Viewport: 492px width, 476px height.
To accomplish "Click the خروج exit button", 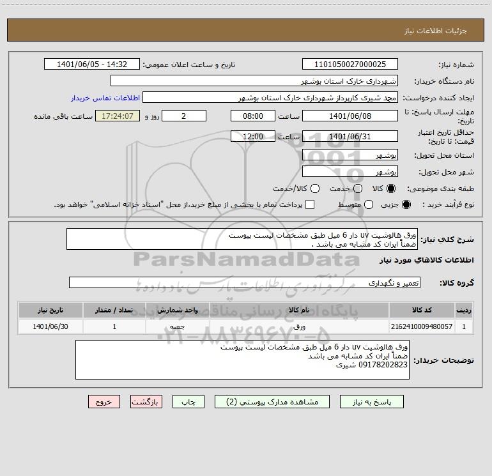I will pyautogui.click(x=104, y=402).
